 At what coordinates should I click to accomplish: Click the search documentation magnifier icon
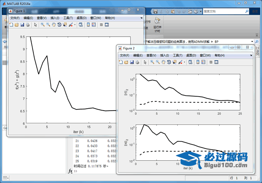247,11
